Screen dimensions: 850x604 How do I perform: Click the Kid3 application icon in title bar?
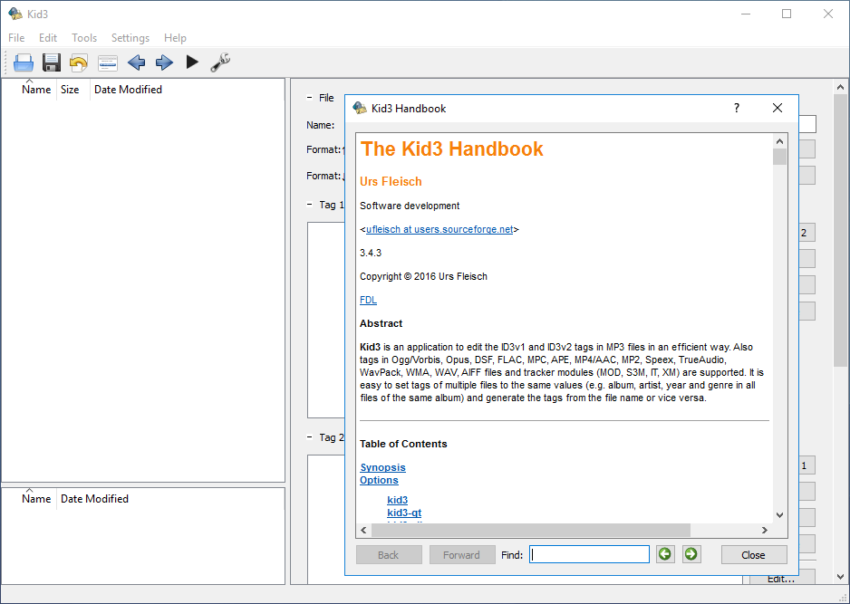[15, 14]
